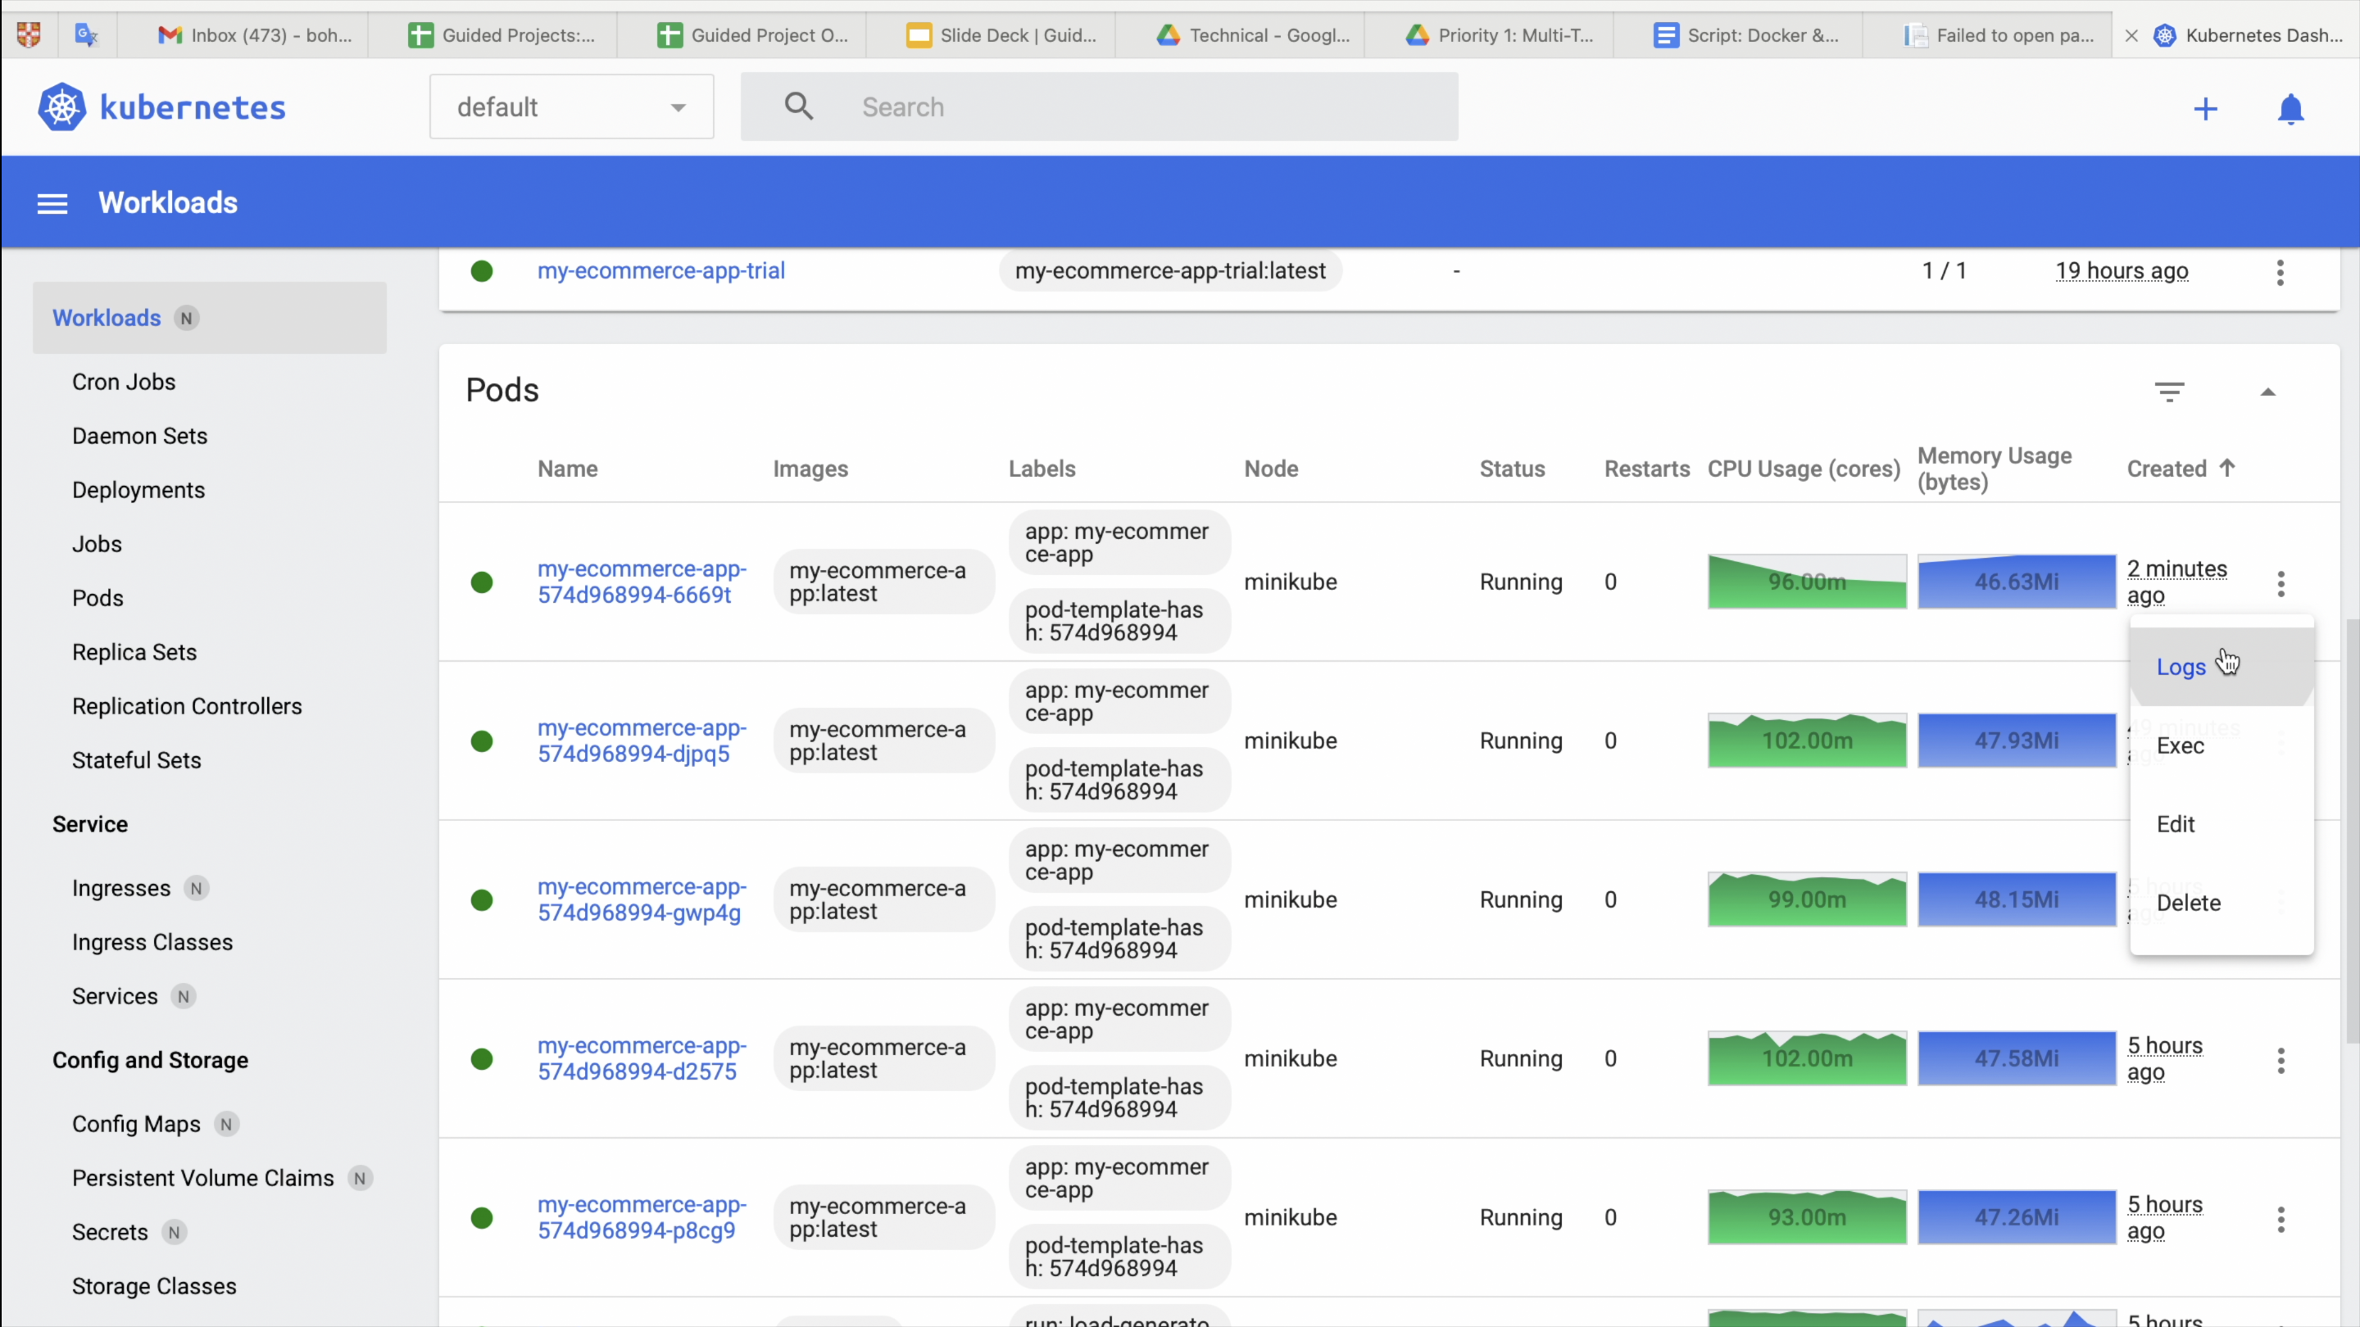This screenshot has width=2360, height=1327.
Task: Open the notifications bell
Action: (2290, 109)
